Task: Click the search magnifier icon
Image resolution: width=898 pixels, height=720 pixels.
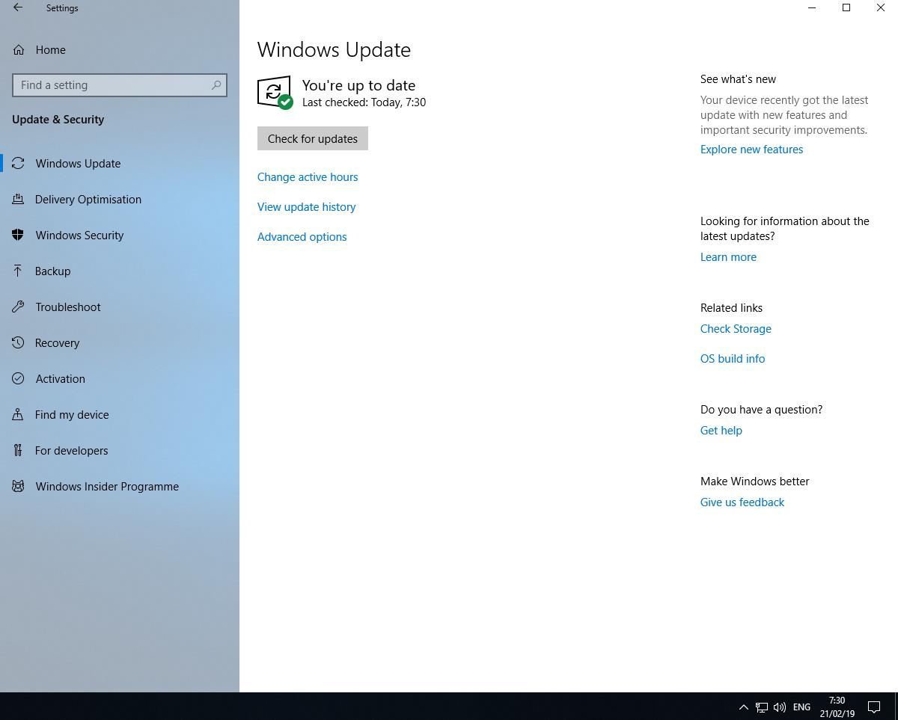Action: 216,85
